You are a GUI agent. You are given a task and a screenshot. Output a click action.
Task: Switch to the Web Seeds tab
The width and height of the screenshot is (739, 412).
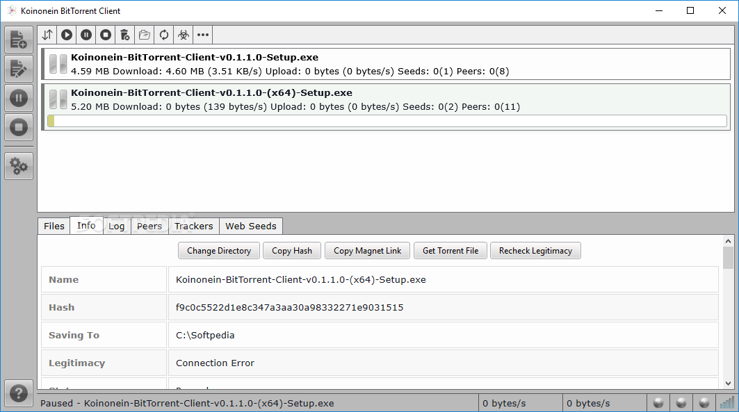point(251,226)
